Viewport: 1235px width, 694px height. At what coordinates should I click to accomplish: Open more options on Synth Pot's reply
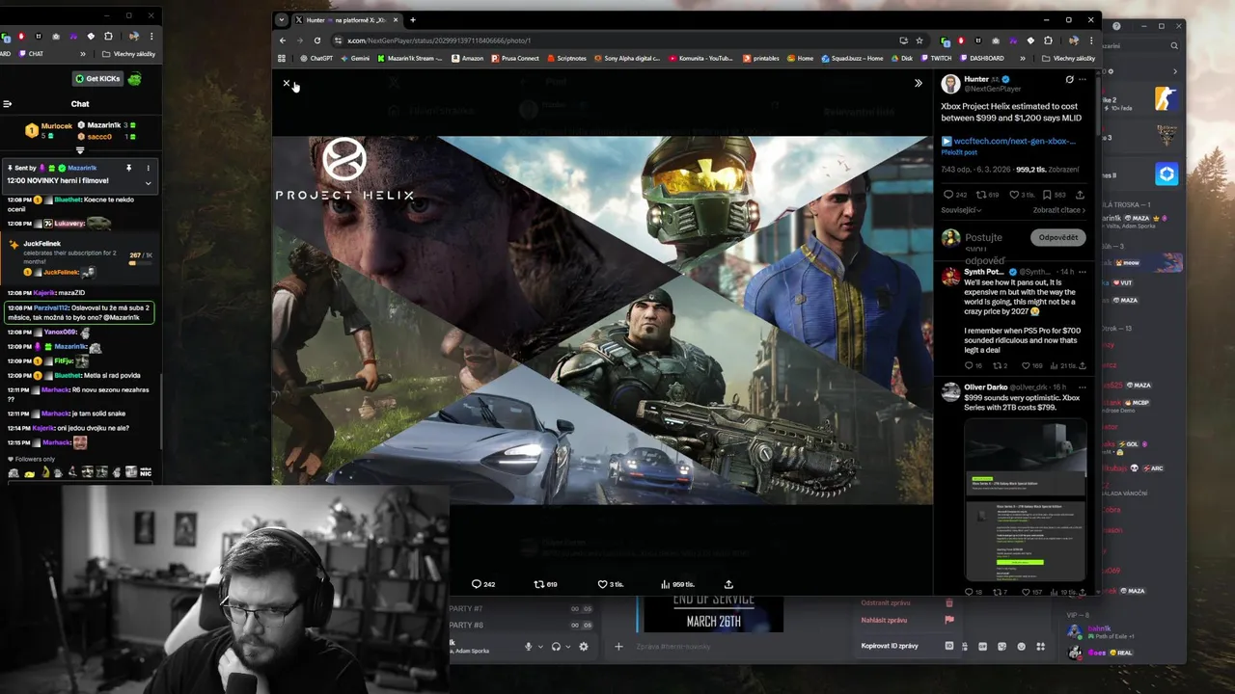(1083, 272)
